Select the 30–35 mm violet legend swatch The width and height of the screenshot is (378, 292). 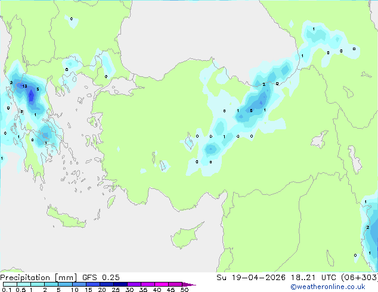click(x=134, y=284)
